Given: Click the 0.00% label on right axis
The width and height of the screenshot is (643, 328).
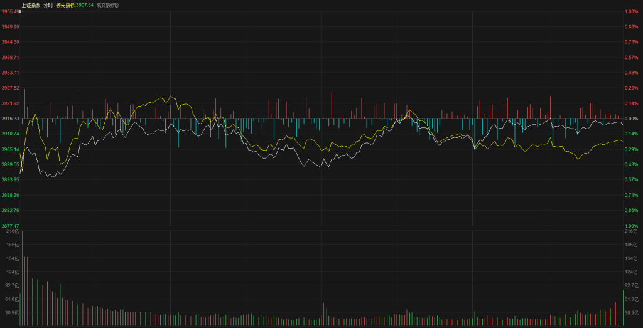Looking at the screenshot, I should tap(631, 119).
